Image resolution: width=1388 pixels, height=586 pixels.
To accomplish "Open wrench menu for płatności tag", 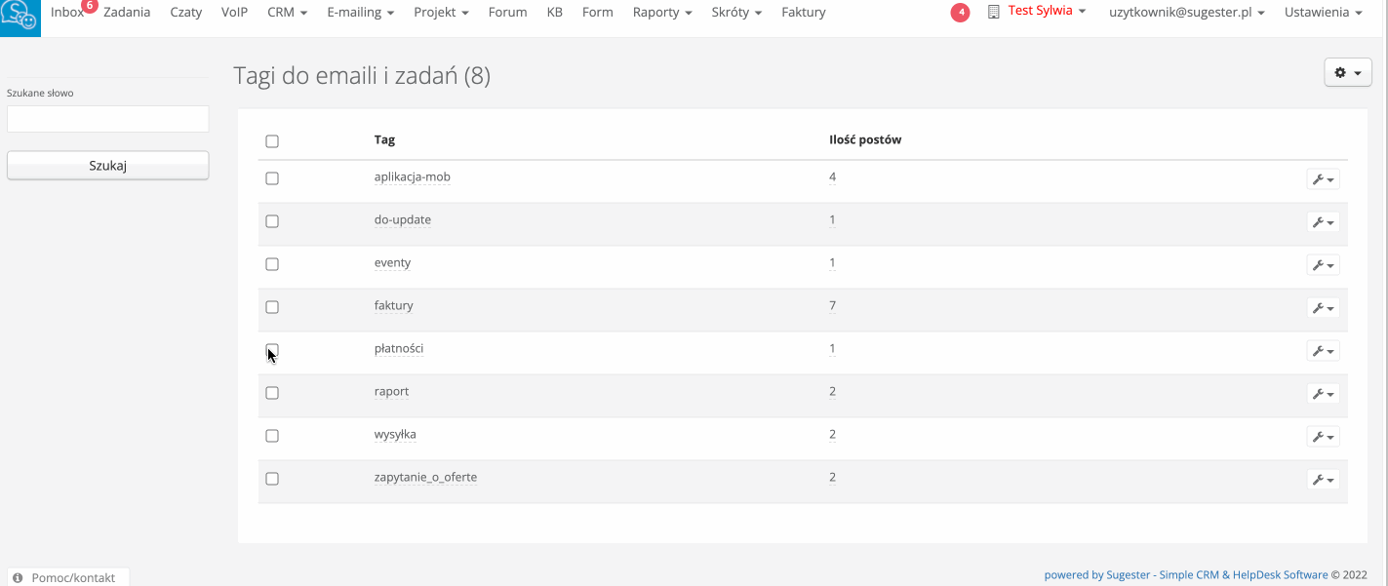I will [1323, 351].
